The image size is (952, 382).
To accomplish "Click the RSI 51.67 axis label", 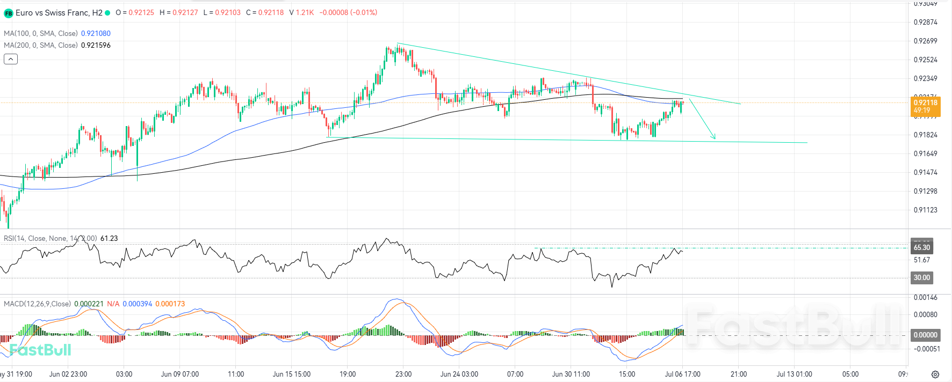I will [x=922, y=260].
